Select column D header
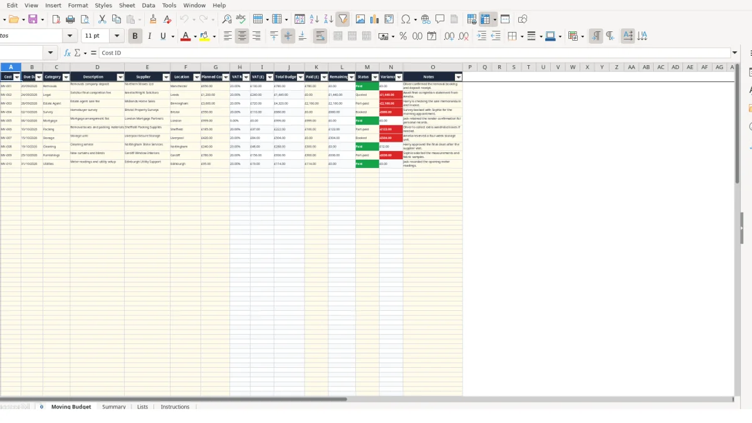Screen dimensions: 752x423 click(x=97, y=67)
